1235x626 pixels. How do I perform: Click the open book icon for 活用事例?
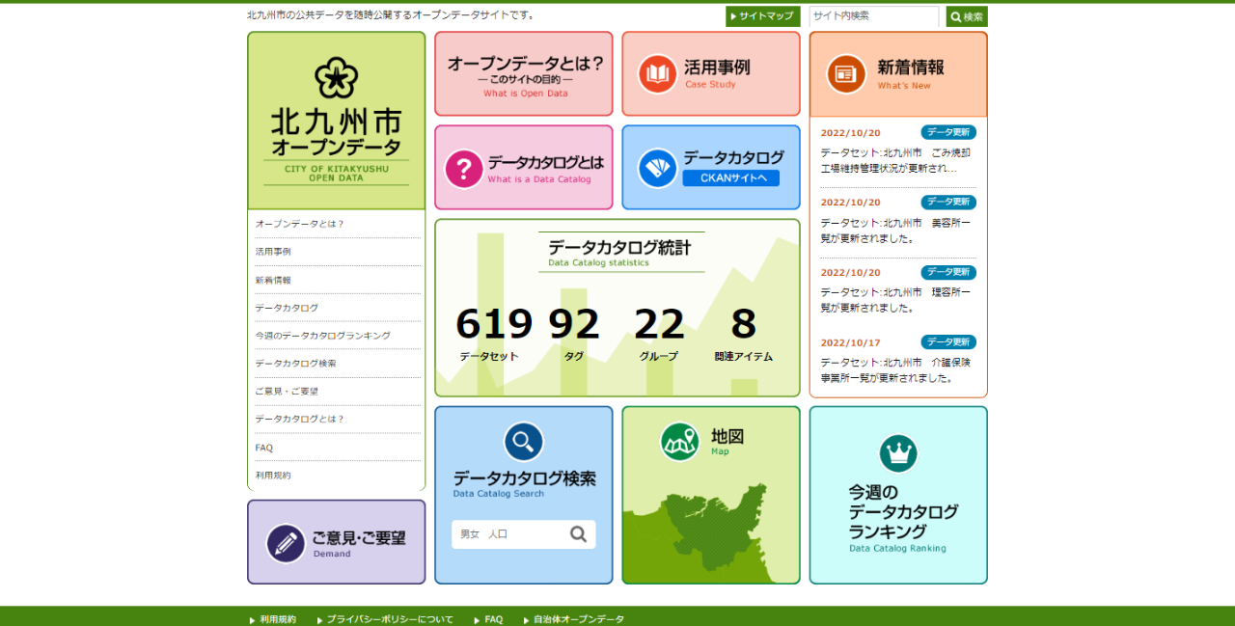[x=657, y=74]
